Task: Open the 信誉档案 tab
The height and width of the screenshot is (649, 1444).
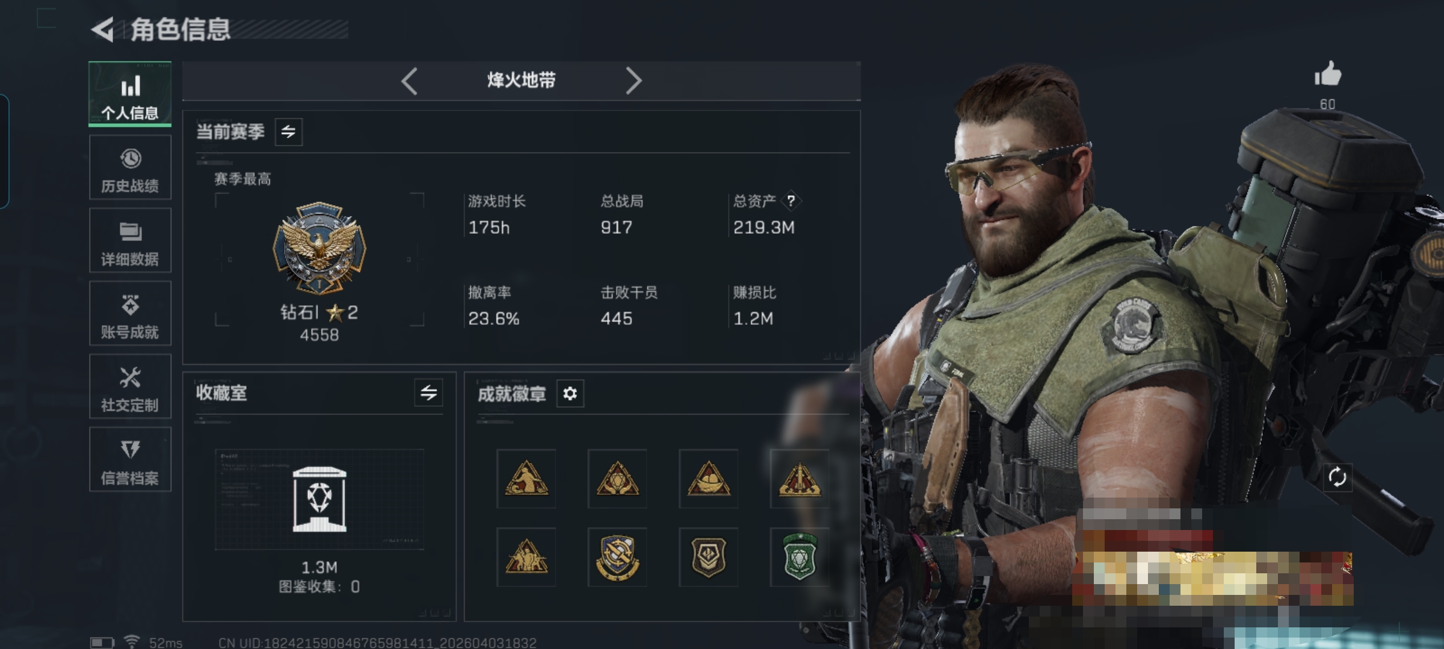Action: pos(131,459)
